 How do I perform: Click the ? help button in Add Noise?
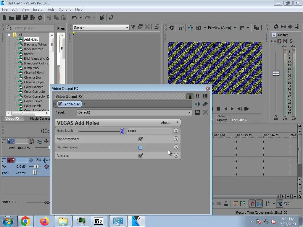177,123
